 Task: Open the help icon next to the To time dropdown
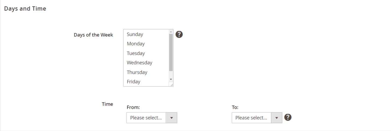click(x=288, y=117)
